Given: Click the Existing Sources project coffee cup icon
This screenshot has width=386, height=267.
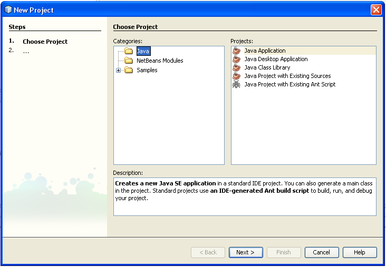Looking at the screenshot, I should pyautogui.click(x=236, y=75).
